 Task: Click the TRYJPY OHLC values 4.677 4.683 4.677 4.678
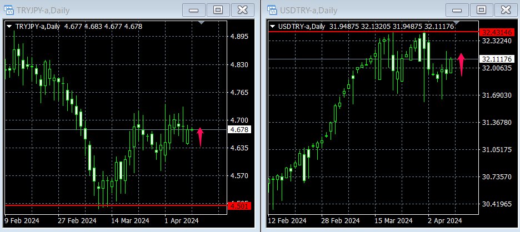click(x=103, y=26)
